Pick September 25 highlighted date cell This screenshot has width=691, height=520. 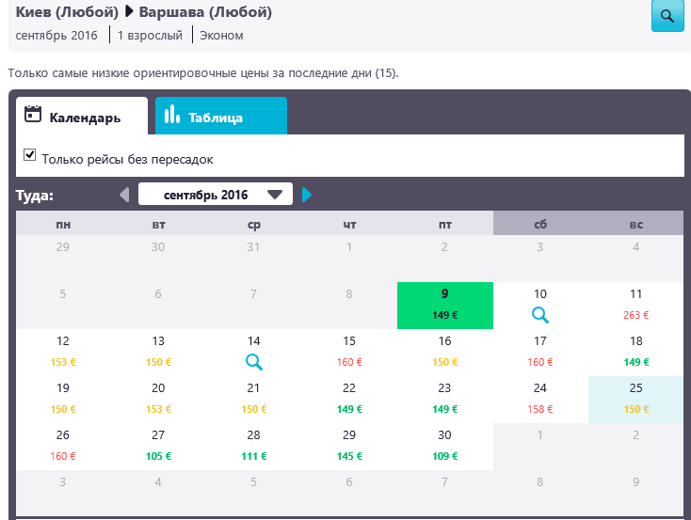pyautogui.click(x=635, y=399)
